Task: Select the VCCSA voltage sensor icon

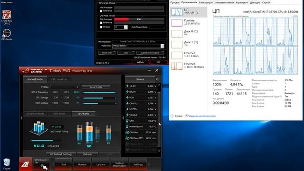Action: coord(127,115)
